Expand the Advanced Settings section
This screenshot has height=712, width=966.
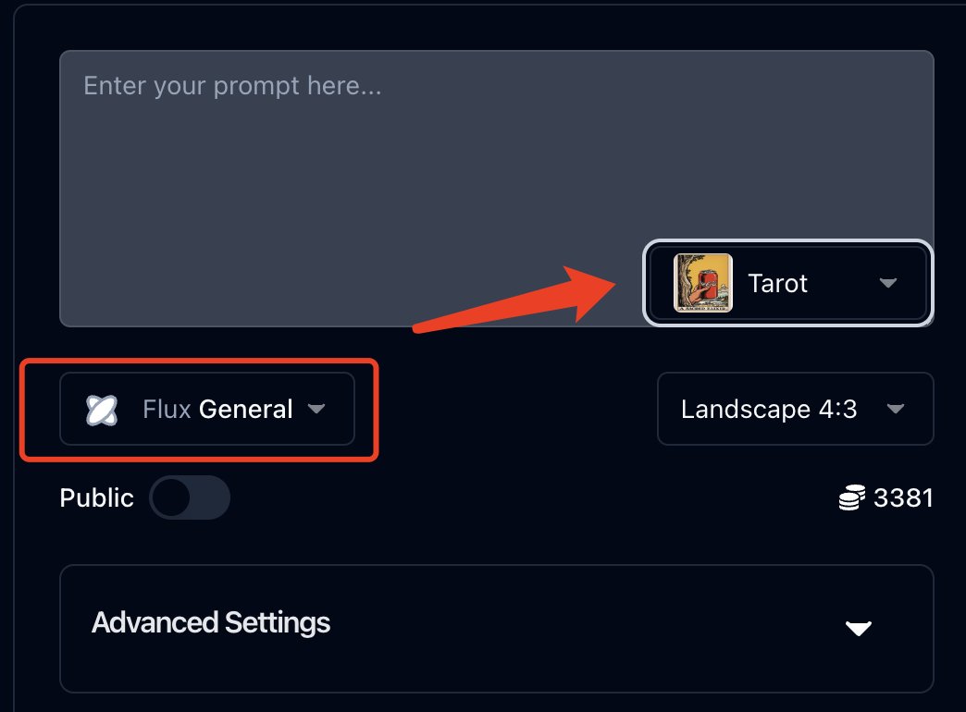496,628
